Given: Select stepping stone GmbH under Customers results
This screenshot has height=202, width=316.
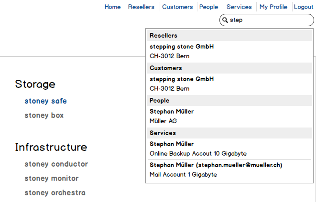Looking at the screenshot, I should (182, 79).
